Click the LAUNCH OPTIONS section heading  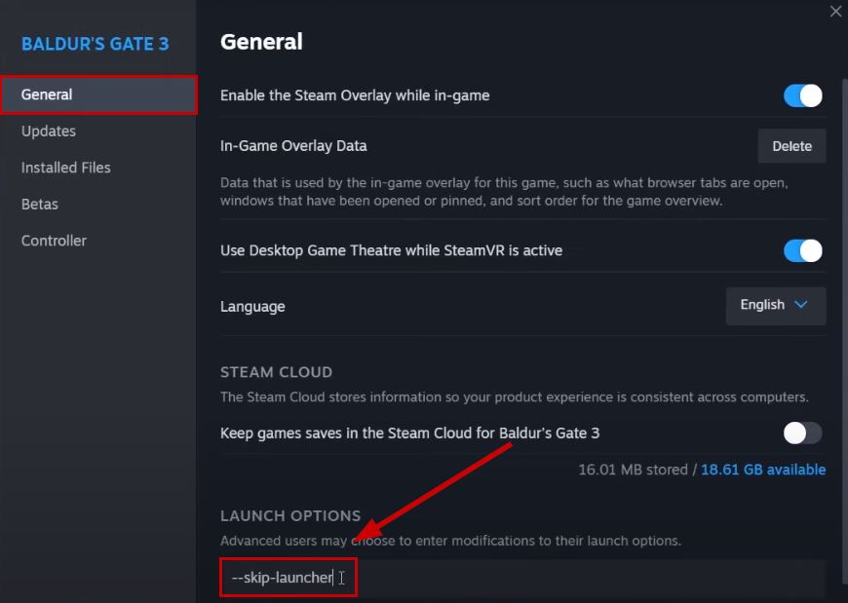(290, 515)
